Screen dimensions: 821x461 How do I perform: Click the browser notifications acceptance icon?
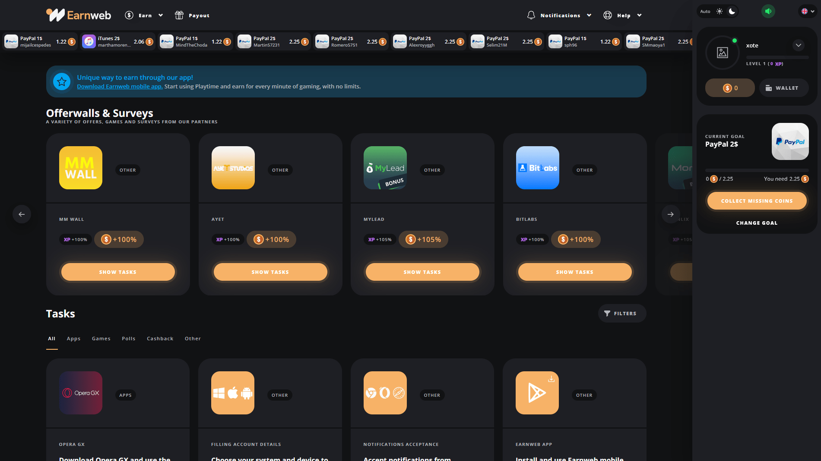click(385, 393)
